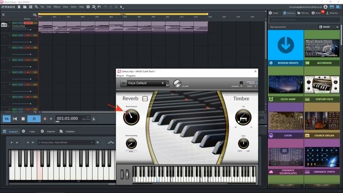Collapse track headers with double-chevron icon
Viewport: 343px width, 193px height.
[x=3, y=14]
